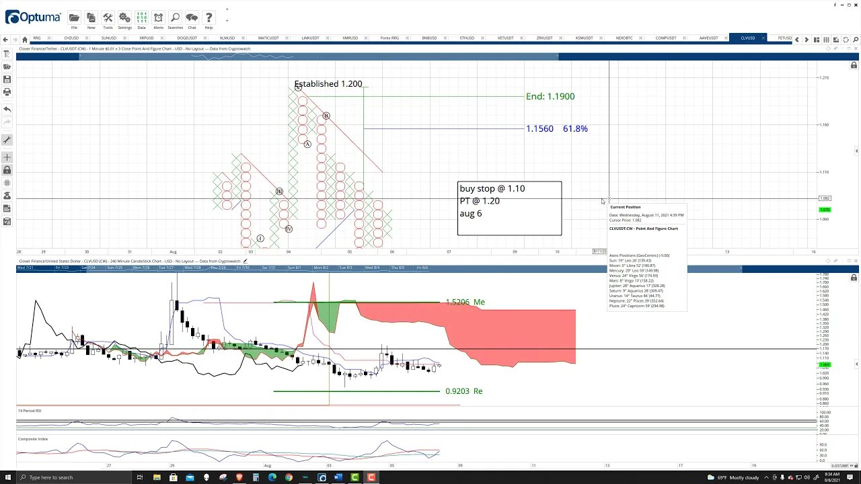Click the New chart icon

pyautogui.click(x=91, y=19)
